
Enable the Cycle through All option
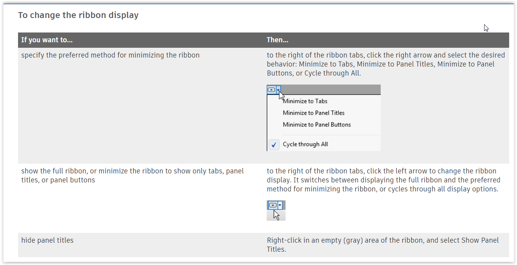[305, 144]
